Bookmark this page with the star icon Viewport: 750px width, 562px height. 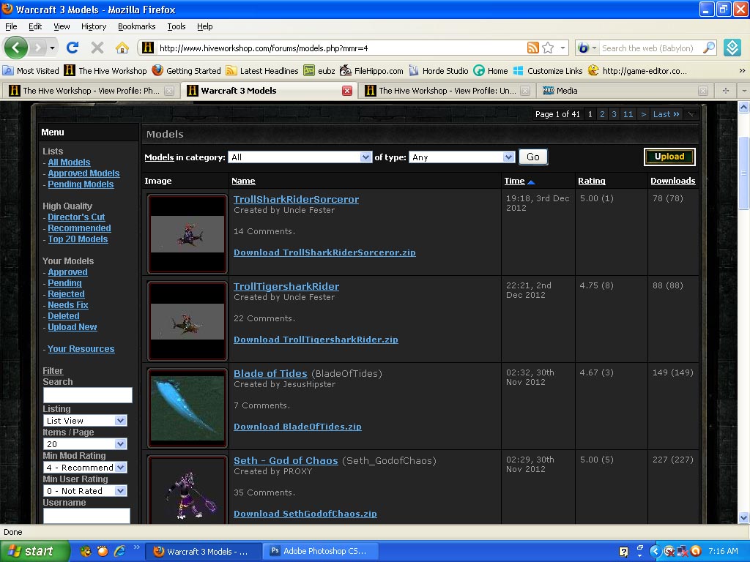[x=548, y=48]
